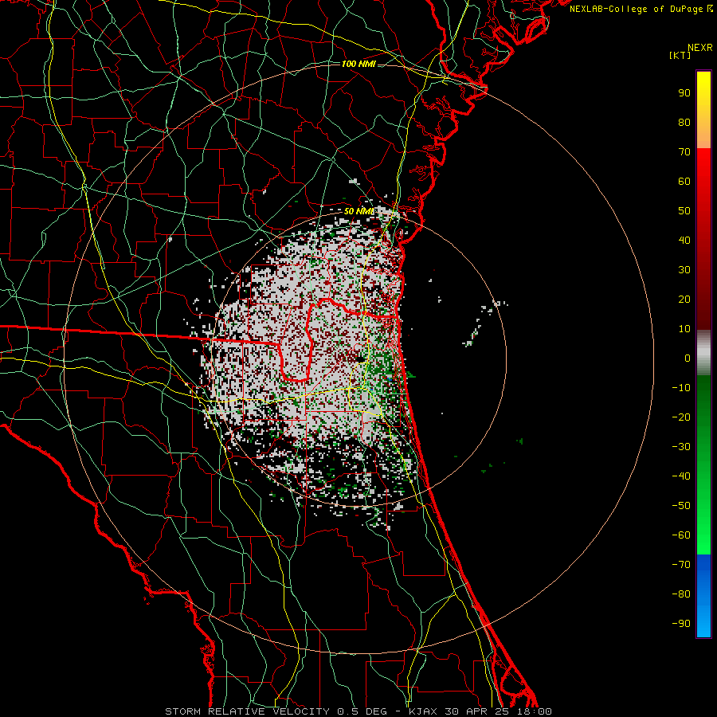Click the -70 value on the velocity scale

coord(681,565)
